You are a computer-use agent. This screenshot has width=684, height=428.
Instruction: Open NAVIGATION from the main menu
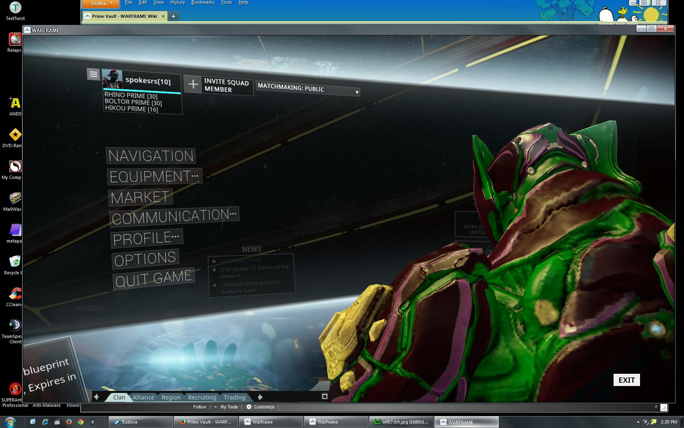151,156
